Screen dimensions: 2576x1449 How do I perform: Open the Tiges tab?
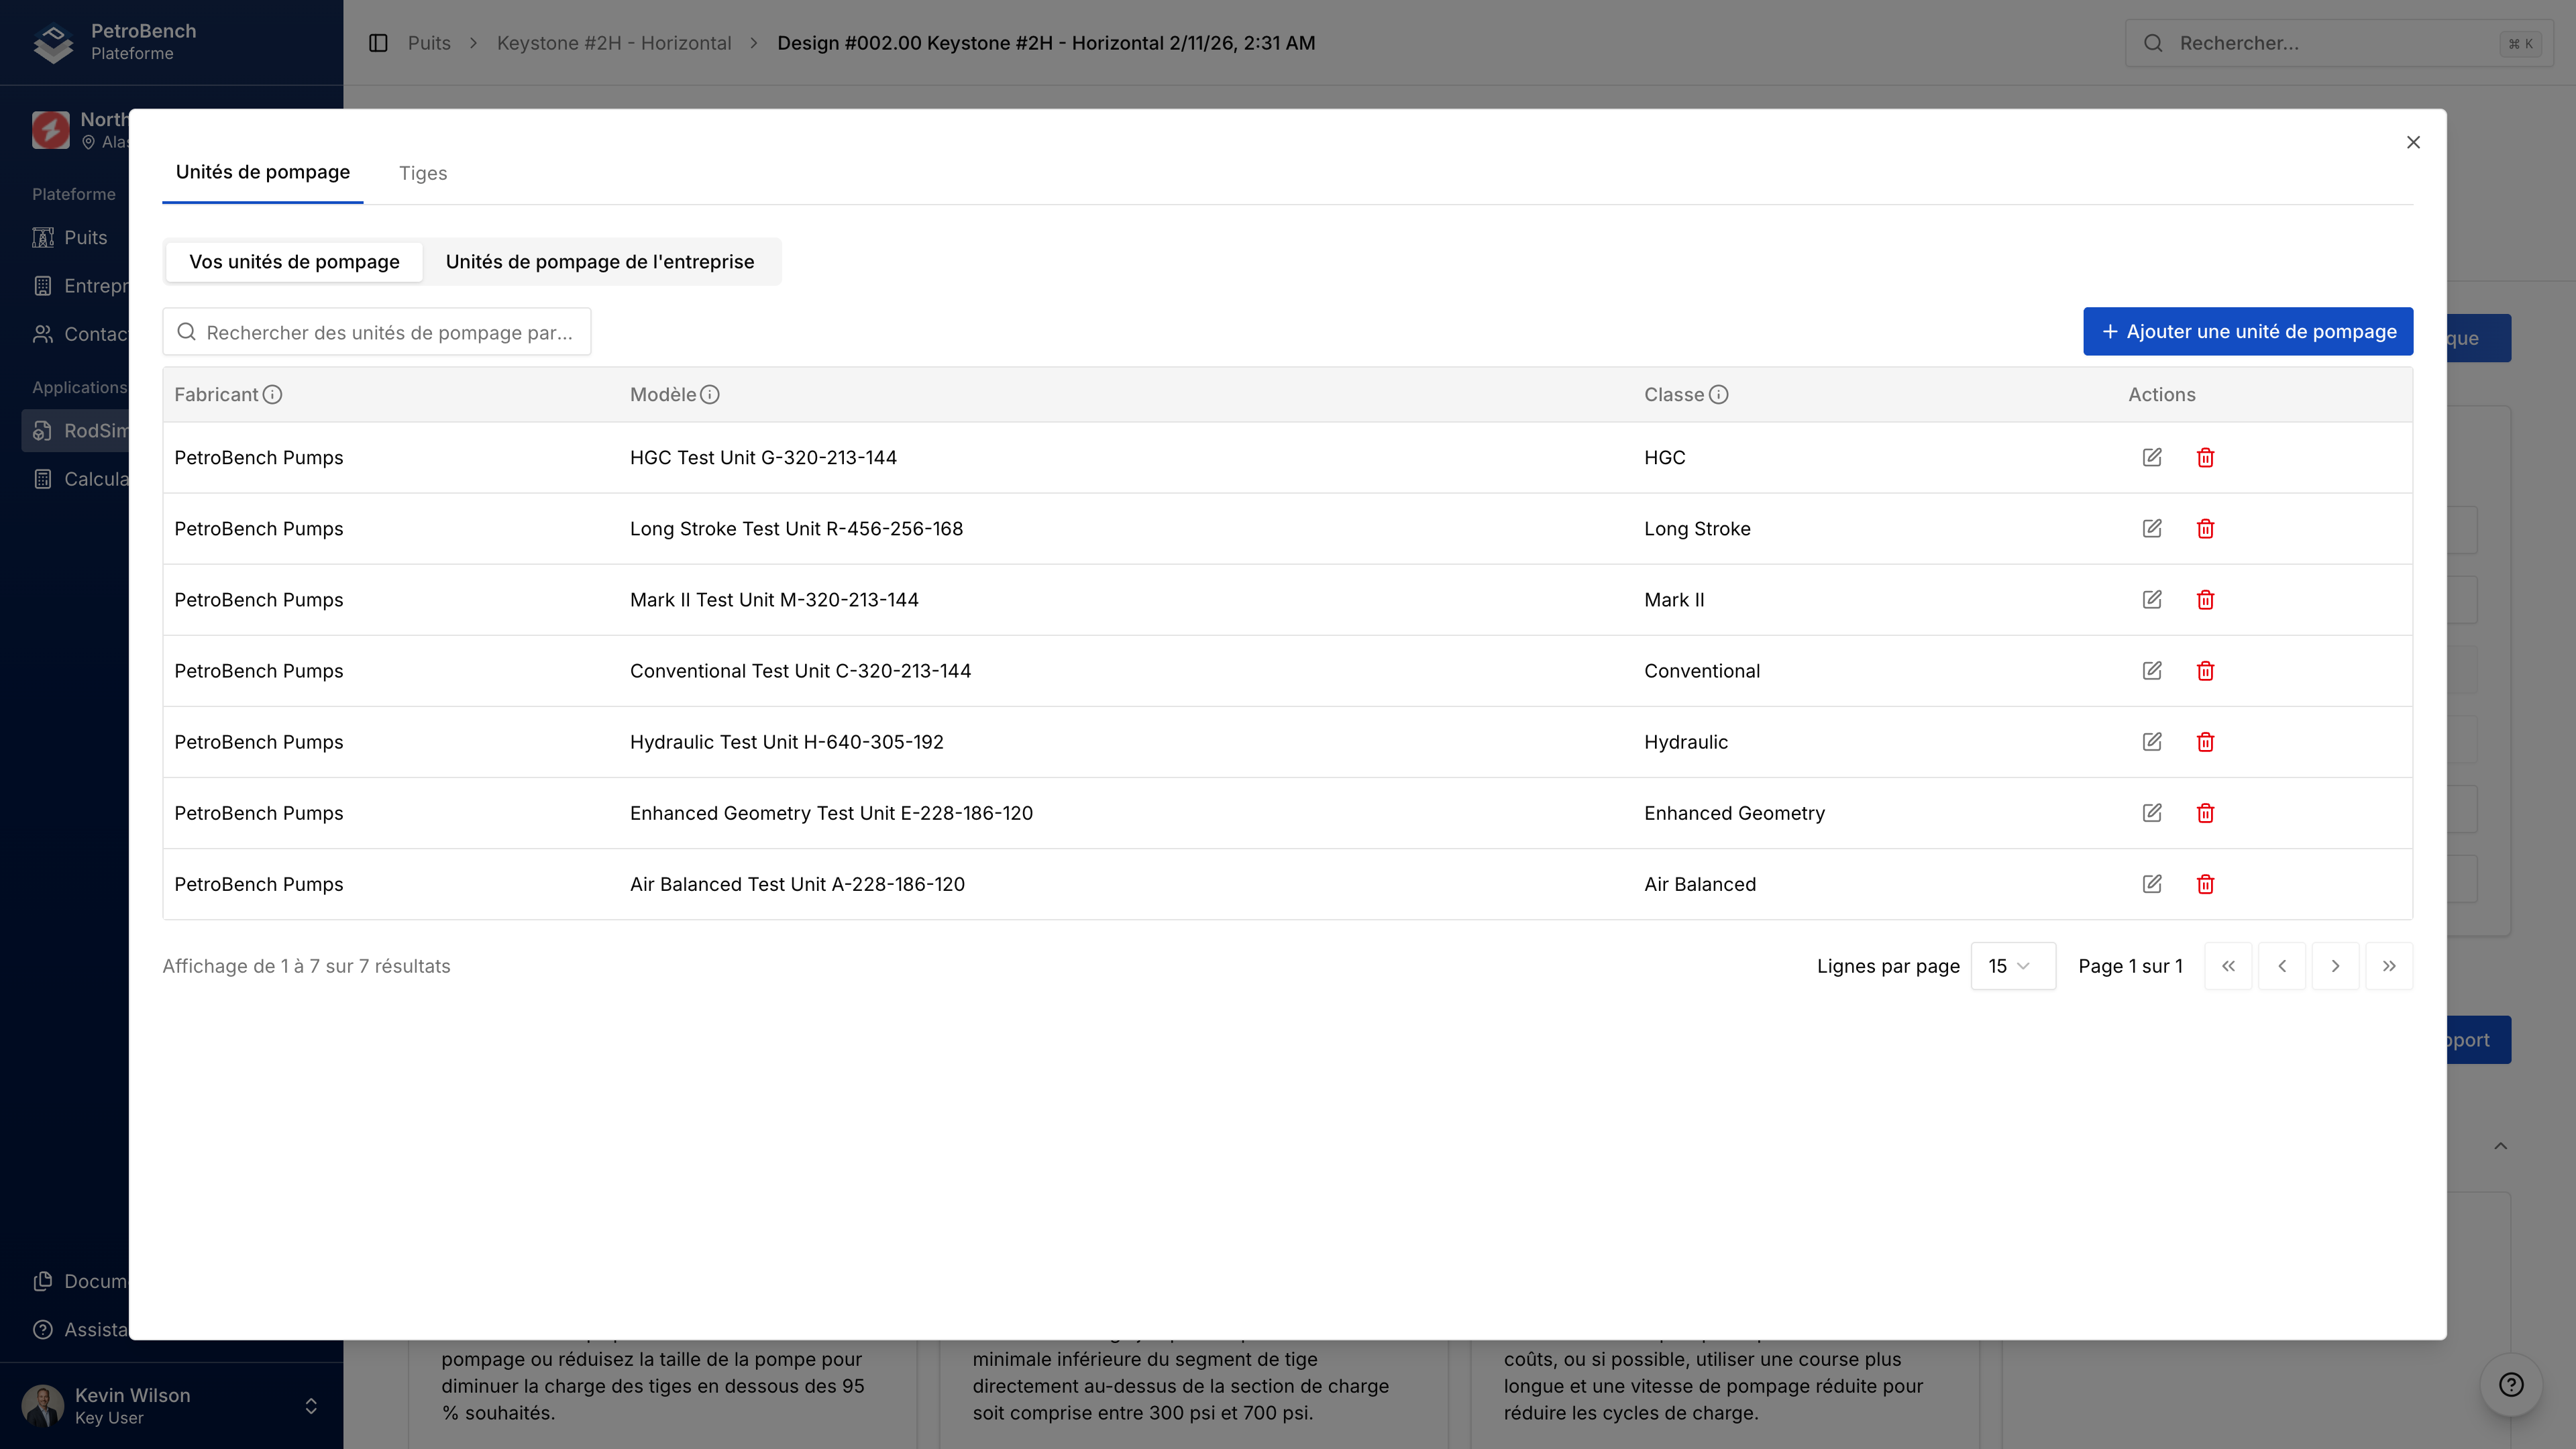point(422,173)
